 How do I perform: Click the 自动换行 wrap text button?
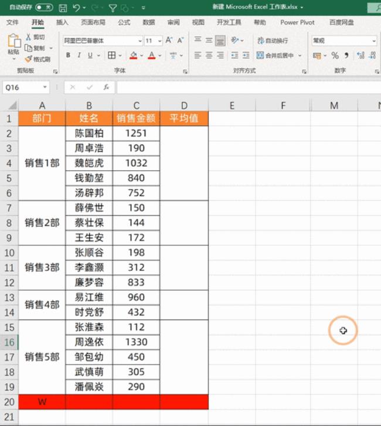click(x=273, y=41)
